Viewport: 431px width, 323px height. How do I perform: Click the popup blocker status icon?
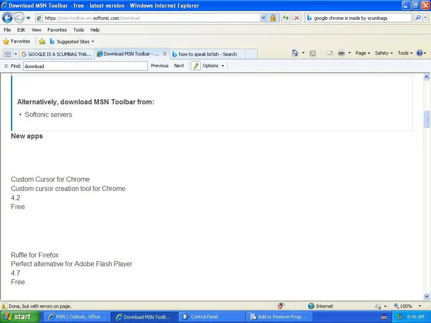coord(281,306)
